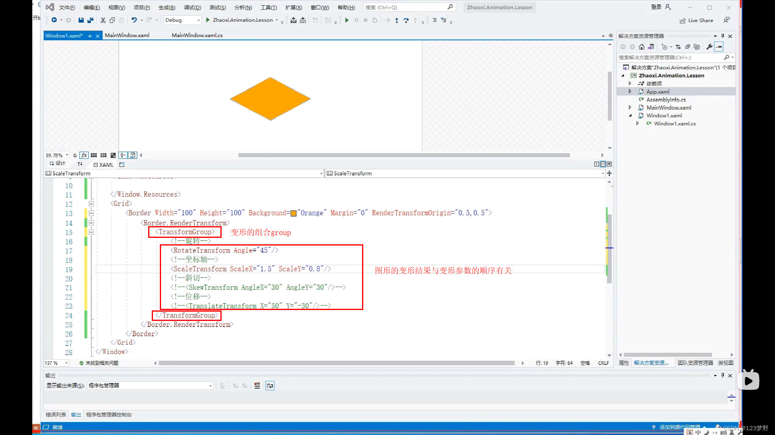This screenshot has height=435, width=775.
Task: Click the Undo arrow icon
Action: [x=134, y=20]
